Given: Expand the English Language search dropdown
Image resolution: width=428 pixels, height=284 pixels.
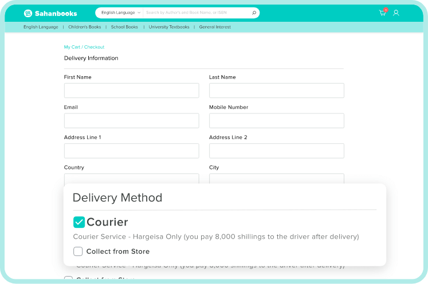Looking at the screenshot, I should pos(120,13).
